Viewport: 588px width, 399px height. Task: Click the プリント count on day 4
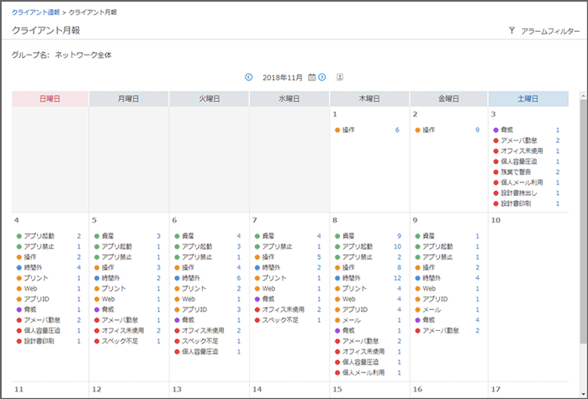pyautogui.click(x=79, y=277)
